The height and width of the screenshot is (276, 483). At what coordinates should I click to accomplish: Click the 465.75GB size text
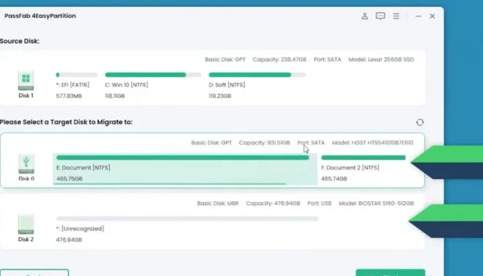69,179
